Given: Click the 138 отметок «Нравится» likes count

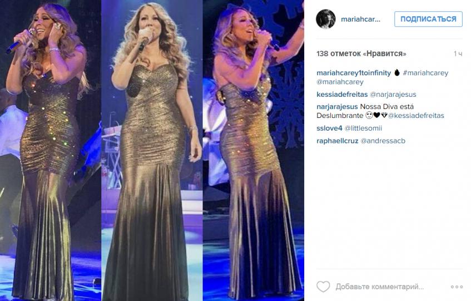Looking at the screenshot, I should [x=361, y=54].
